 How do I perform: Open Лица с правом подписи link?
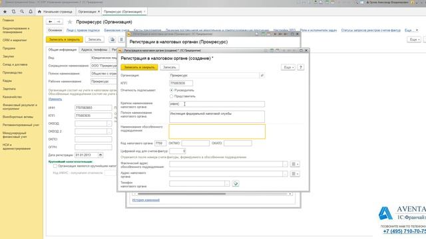[x=83, y=31]
